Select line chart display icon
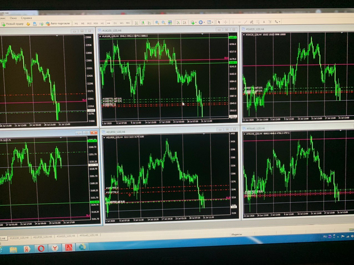Viewport: 354px width, 265px height. coord(149,23)
